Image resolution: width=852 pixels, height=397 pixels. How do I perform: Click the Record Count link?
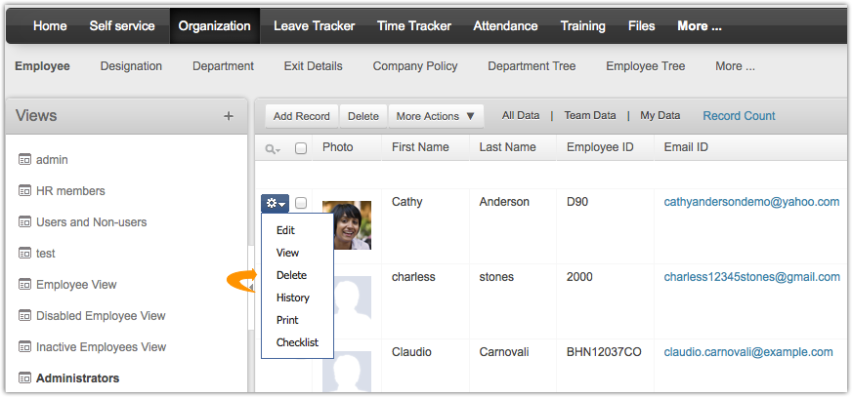point(739,115)
